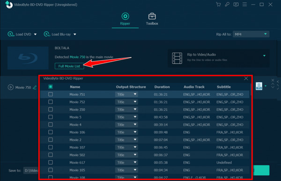Check the Movie 106 checkbox
Screen dimensions: 281x181
[51, 132]
